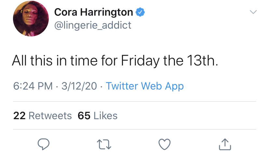Open Cora Harrington's profile via display name
This screenshot has width=265, height=155.
click(94, 12)
